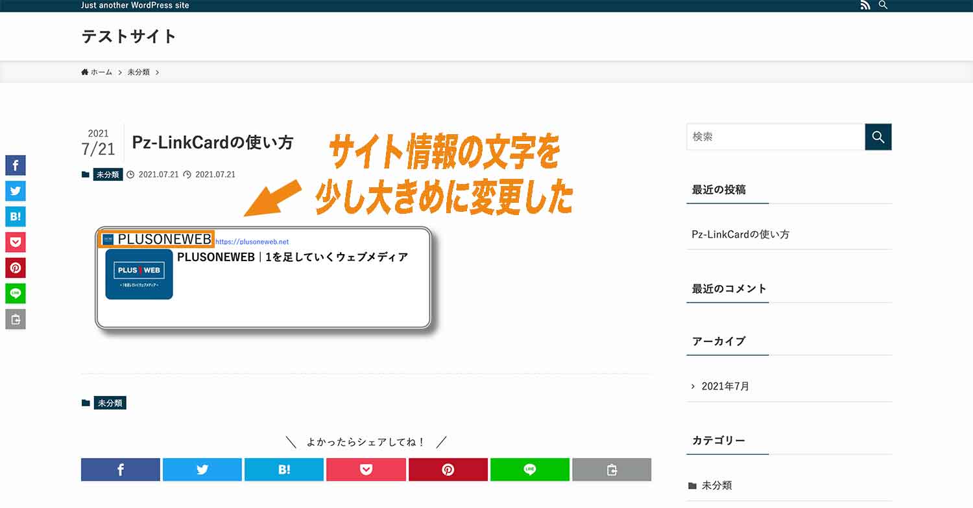Open the RSS feed icon in top bar

coord(865,5)
